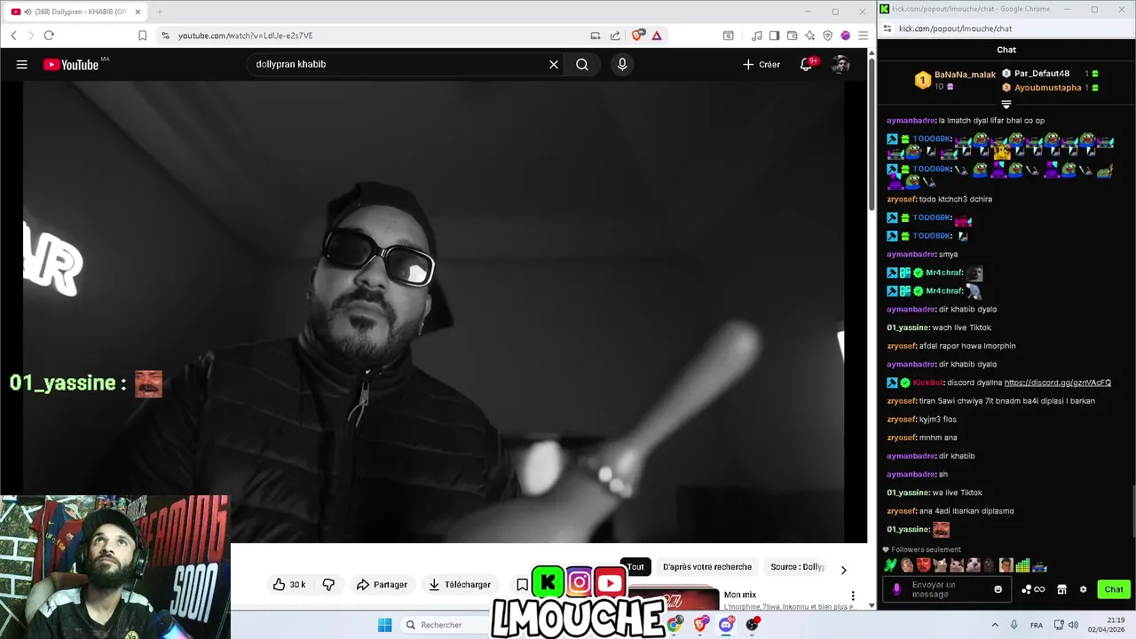Open the Brave Rewards triangle icon

pyautogui.click(x=657, y=35)
